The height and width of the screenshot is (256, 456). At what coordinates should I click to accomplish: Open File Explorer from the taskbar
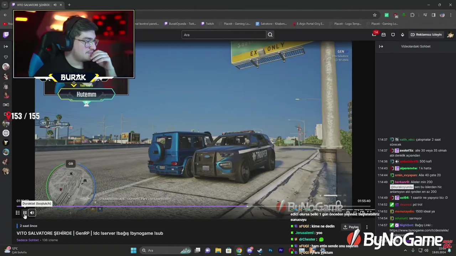[218, 250]
